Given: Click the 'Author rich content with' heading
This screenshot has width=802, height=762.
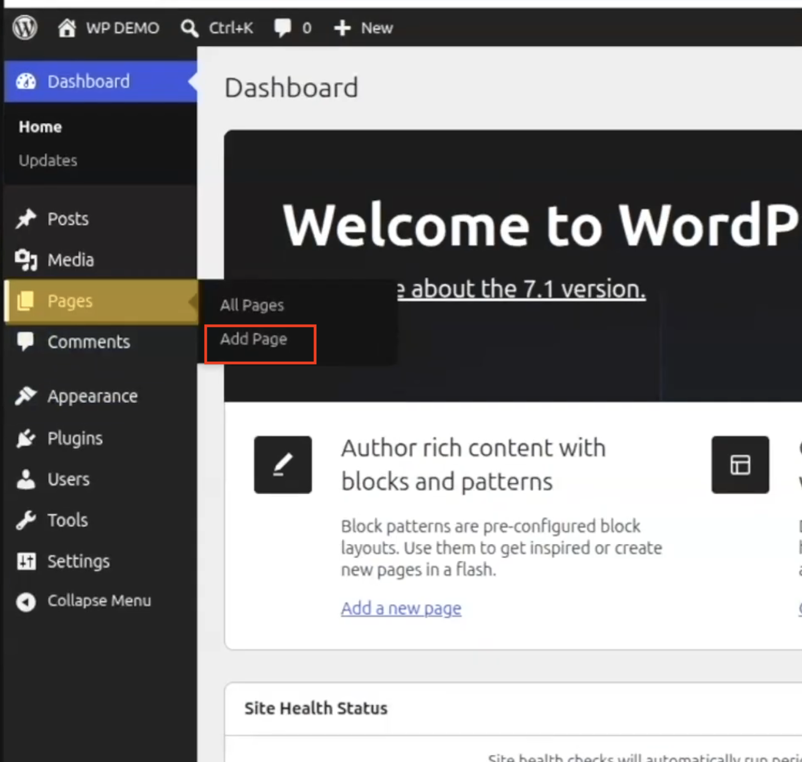Looking at the screenshot, I should coord(473,448).
